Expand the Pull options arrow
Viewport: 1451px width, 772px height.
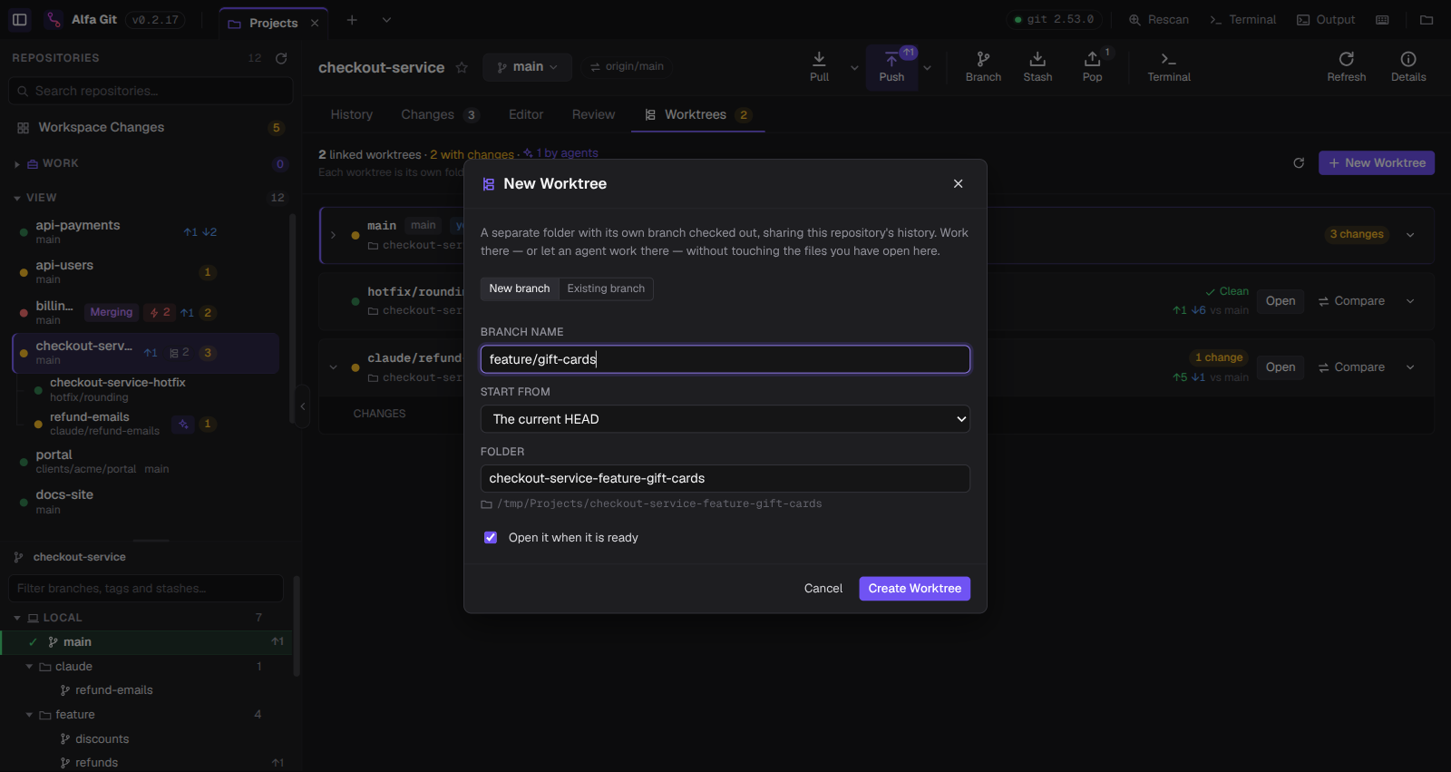pos(854,68)
